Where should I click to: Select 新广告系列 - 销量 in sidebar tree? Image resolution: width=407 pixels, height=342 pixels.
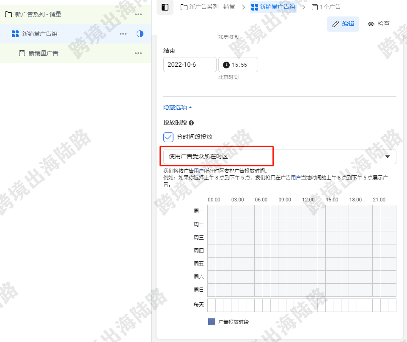coord(75,14)
